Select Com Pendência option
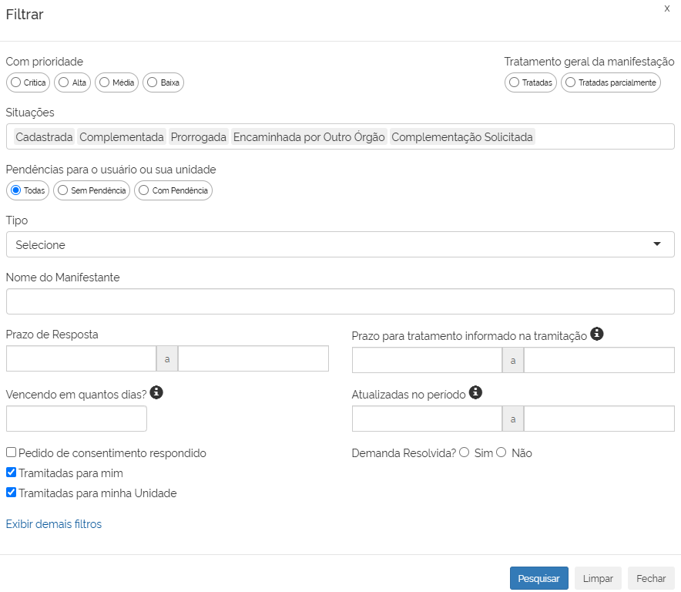 point(144,190)
